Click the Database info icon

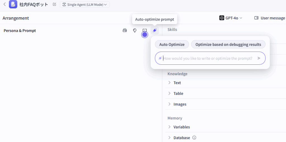[x=194, y=138]
